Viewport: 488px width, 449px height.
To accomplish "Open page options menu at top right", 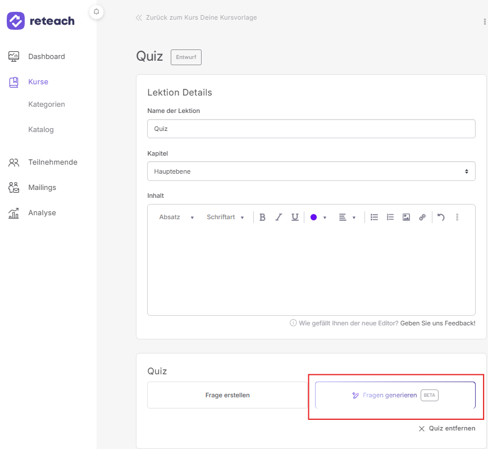I will point(485,21).
